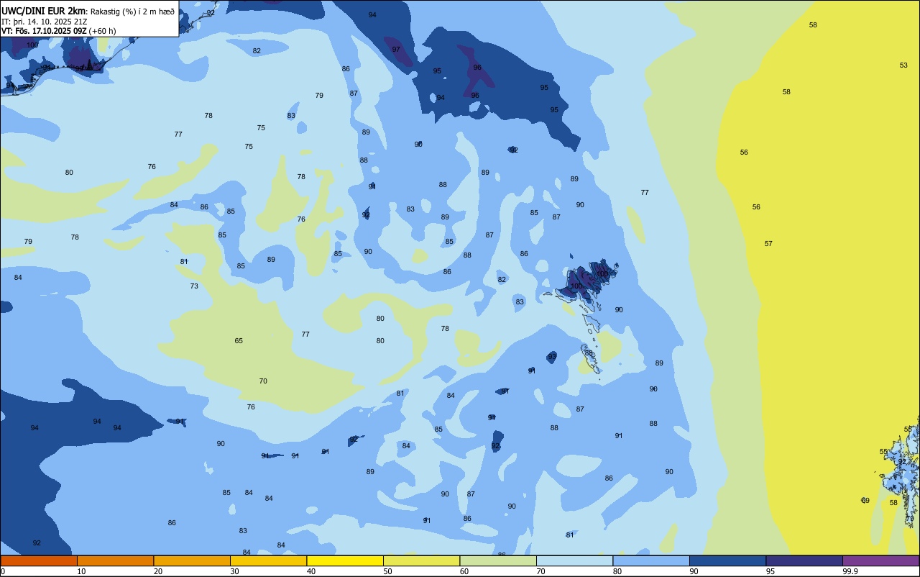Click the valid time "VT: Fös. 17.10.2025 09Z"
The image size is (920, 577).
click(x=44, y=31)
